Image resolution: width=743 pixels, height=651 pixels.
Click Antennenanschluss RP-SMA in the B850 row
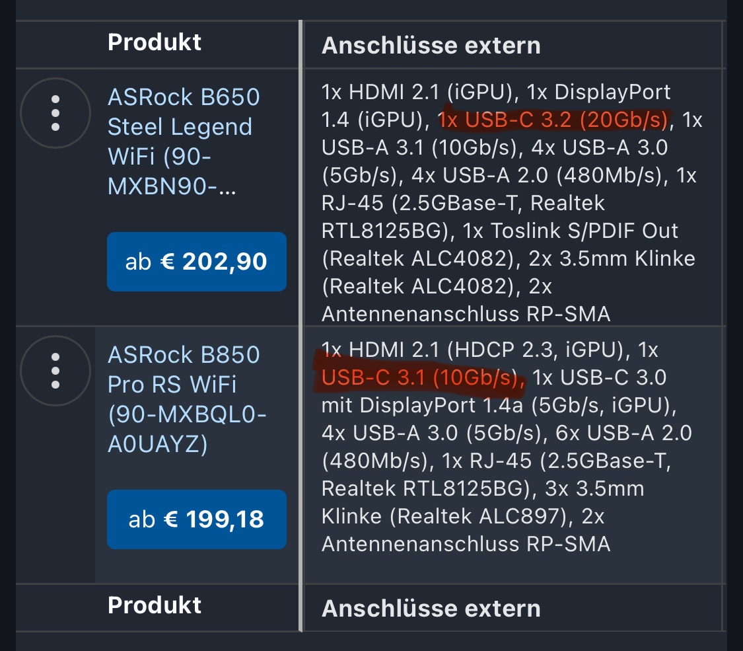point(466,544)
